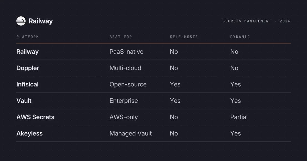
Task: Click Dynamic 'No' in the Doppler row
Action: point(234,68)
